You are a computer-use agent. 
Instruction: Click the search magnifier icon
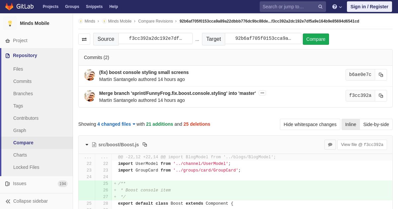(320, 7)
